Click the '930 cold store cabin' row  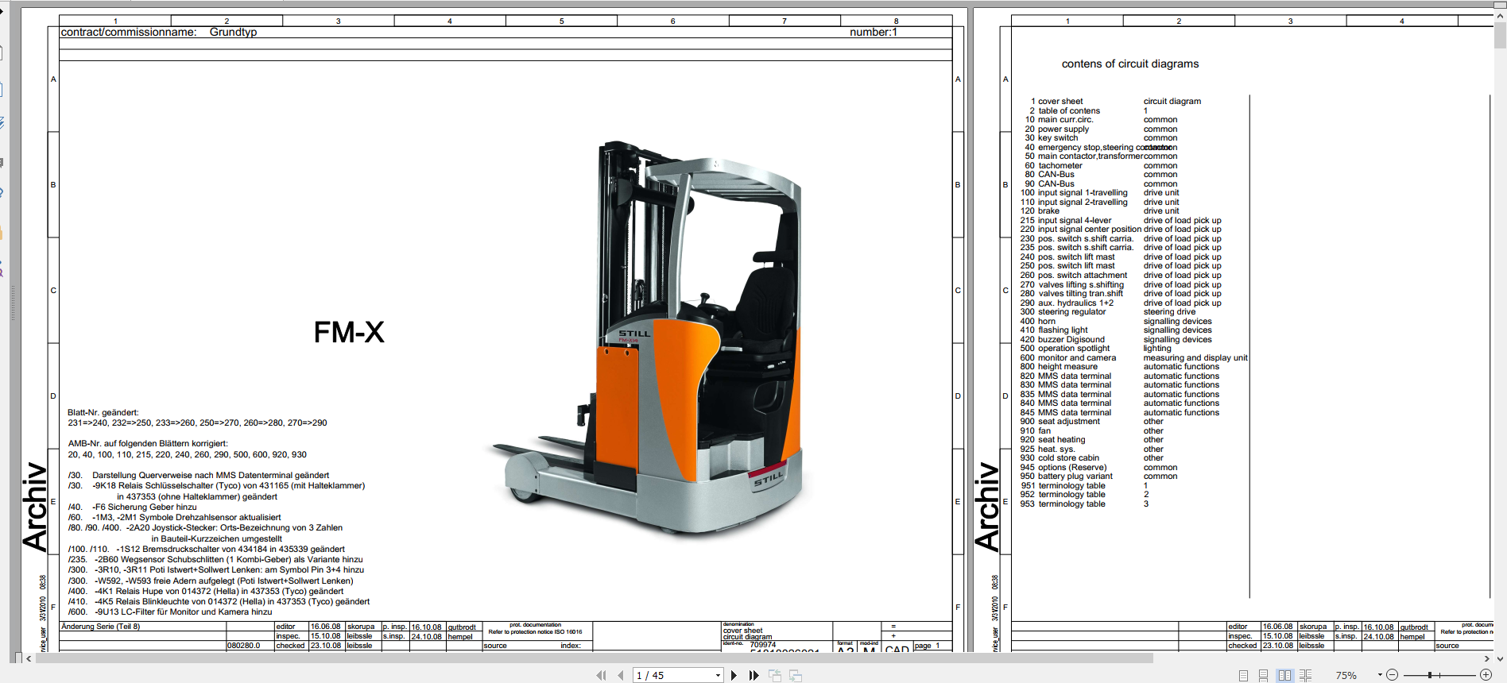tap(1092, 458)
